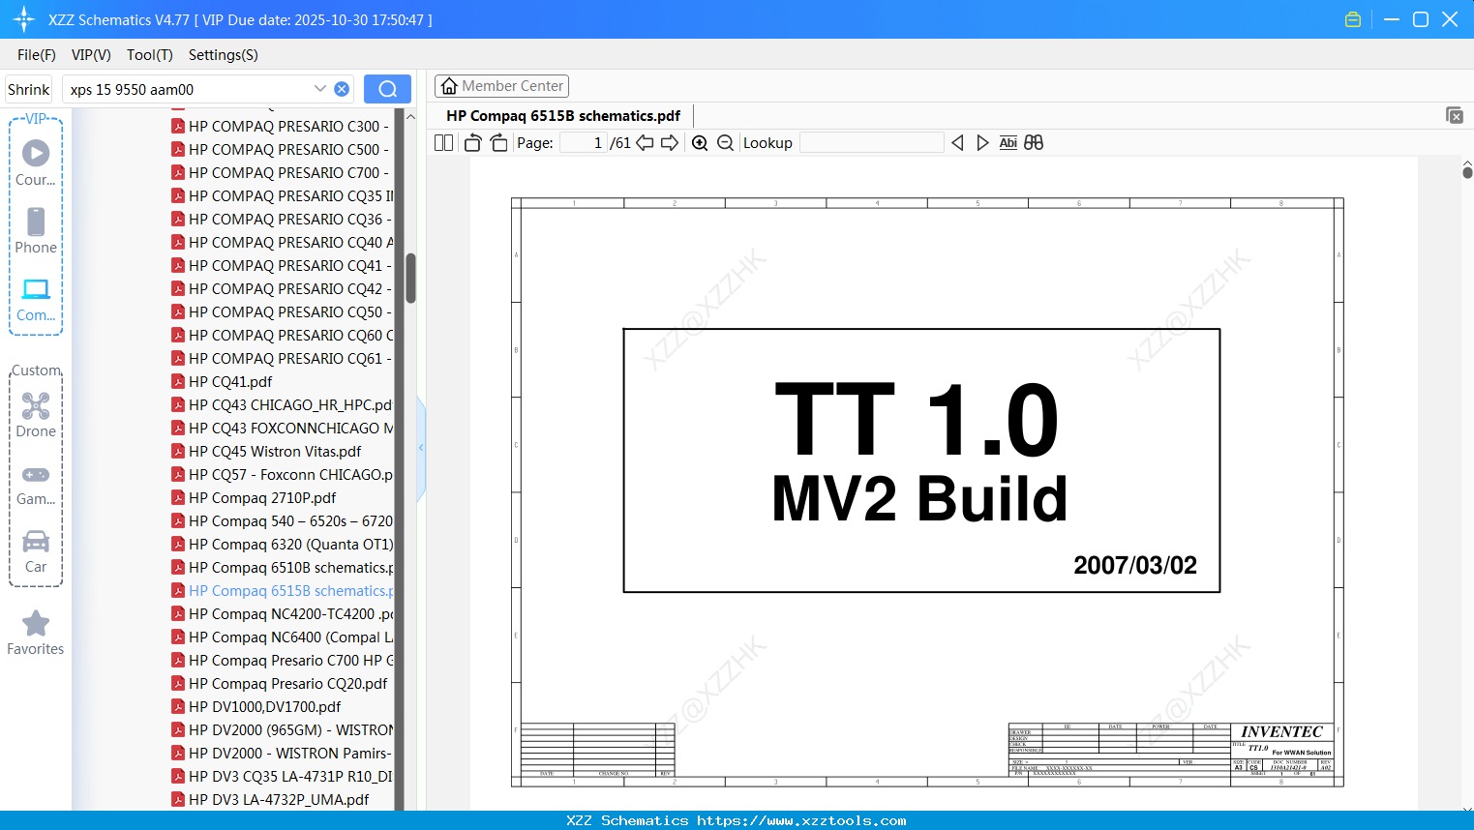Open HP Compaq 6510B schematics file
The width and height of the screenshot is (1474, 830).
(x=282, y=567)
